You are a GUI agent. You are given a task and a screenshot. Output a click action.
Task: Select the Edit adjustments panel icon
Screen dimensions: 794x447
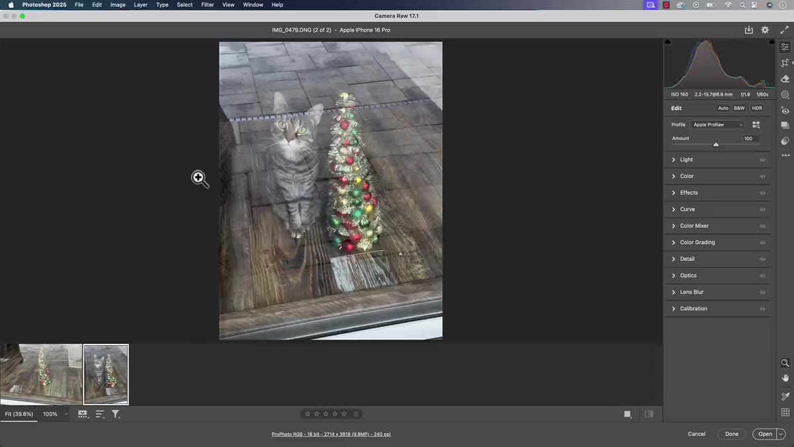tap(785, 47)
